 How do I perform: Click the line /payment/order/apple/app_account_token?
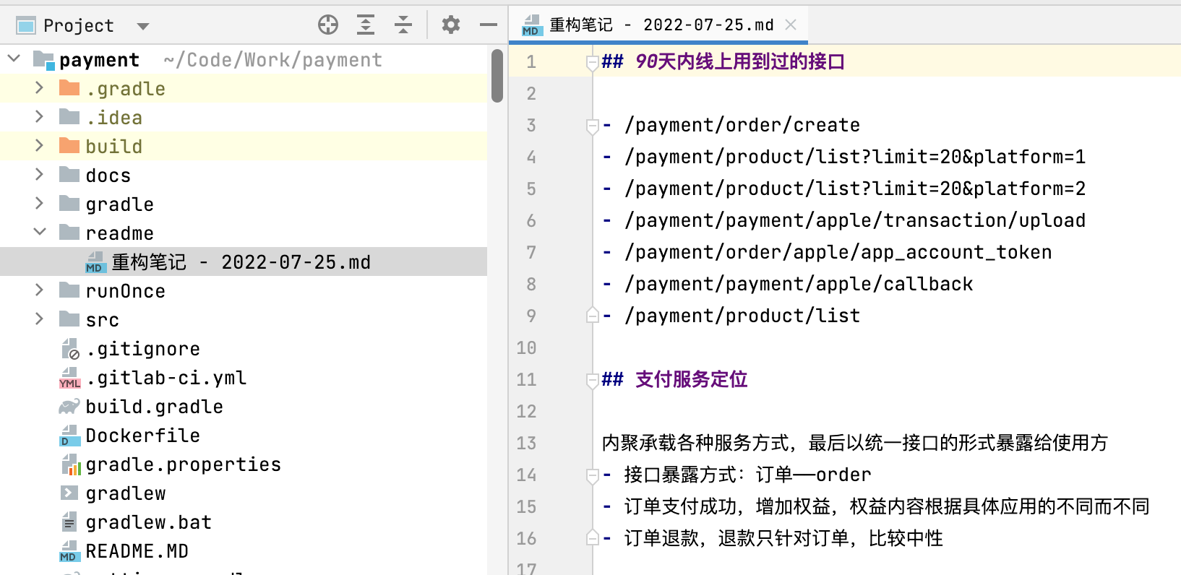(x=838, y=252)
